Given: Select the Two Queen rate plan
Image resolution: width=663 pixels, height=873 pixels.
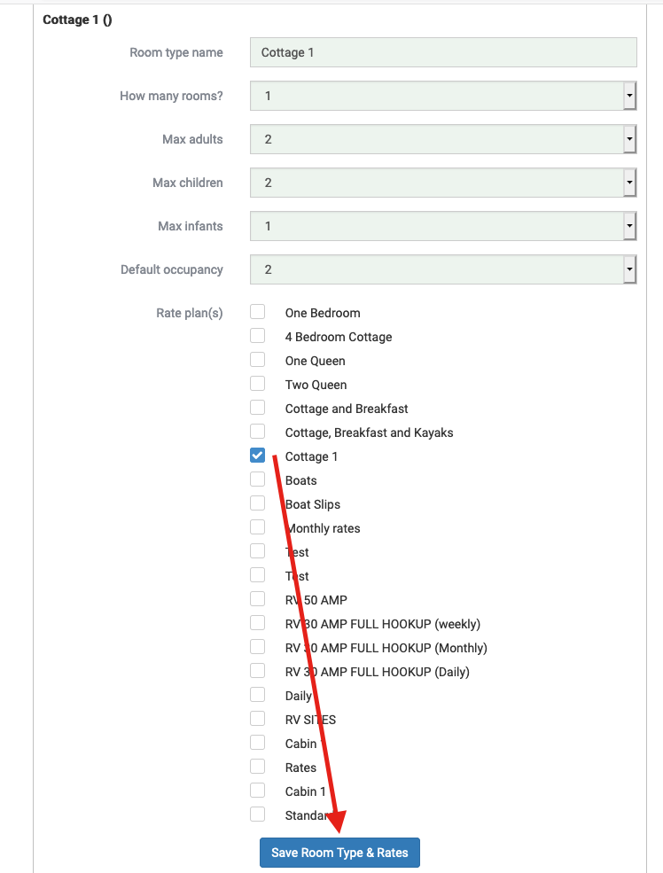Looking at the screenshot, I should 257,384.
